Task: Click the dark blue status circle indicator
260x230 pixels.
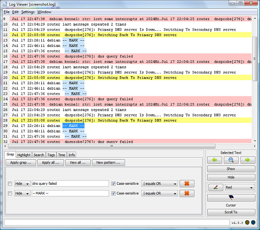Action: pyautogui.click(x=253, y=222)
